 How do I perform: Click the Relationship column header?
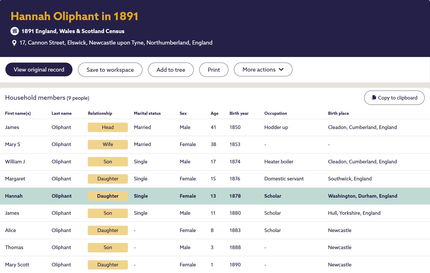(100, 113)
